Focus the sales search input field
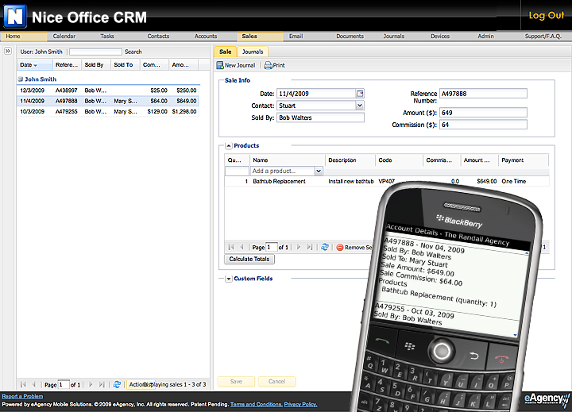 click(x=95, y=52)
